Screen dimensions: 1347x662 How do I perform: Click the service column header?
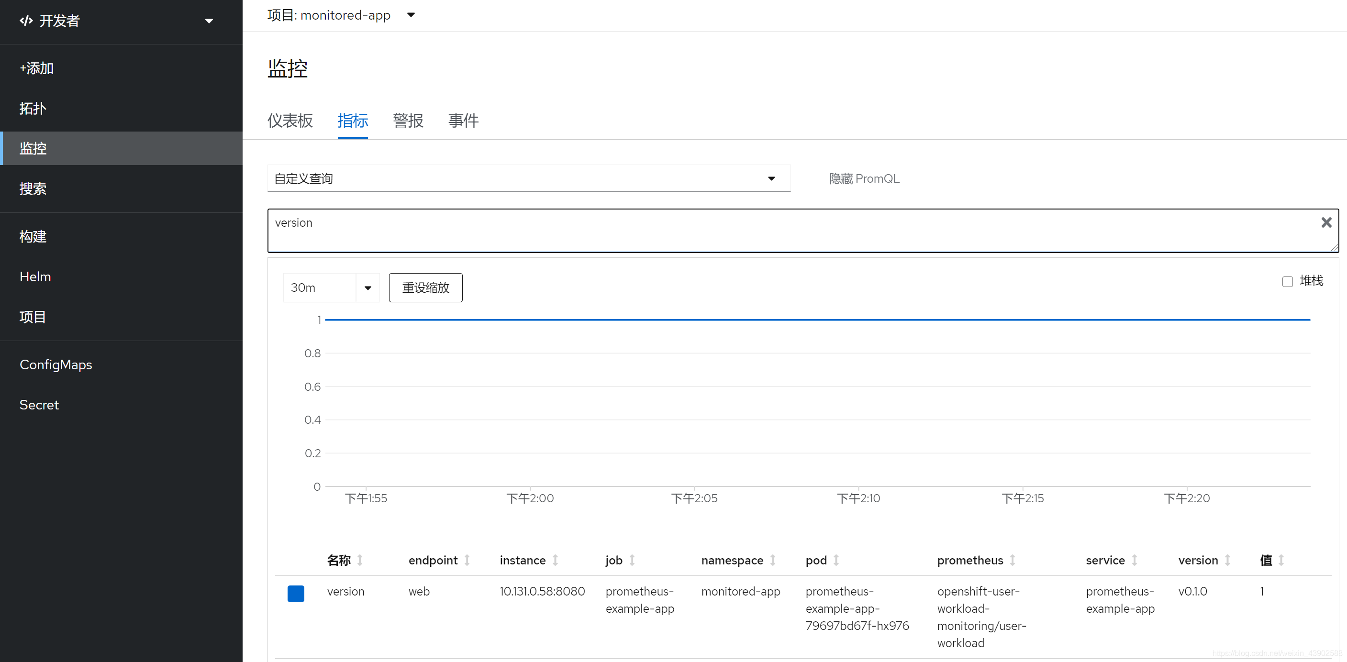click(1105, 561)
